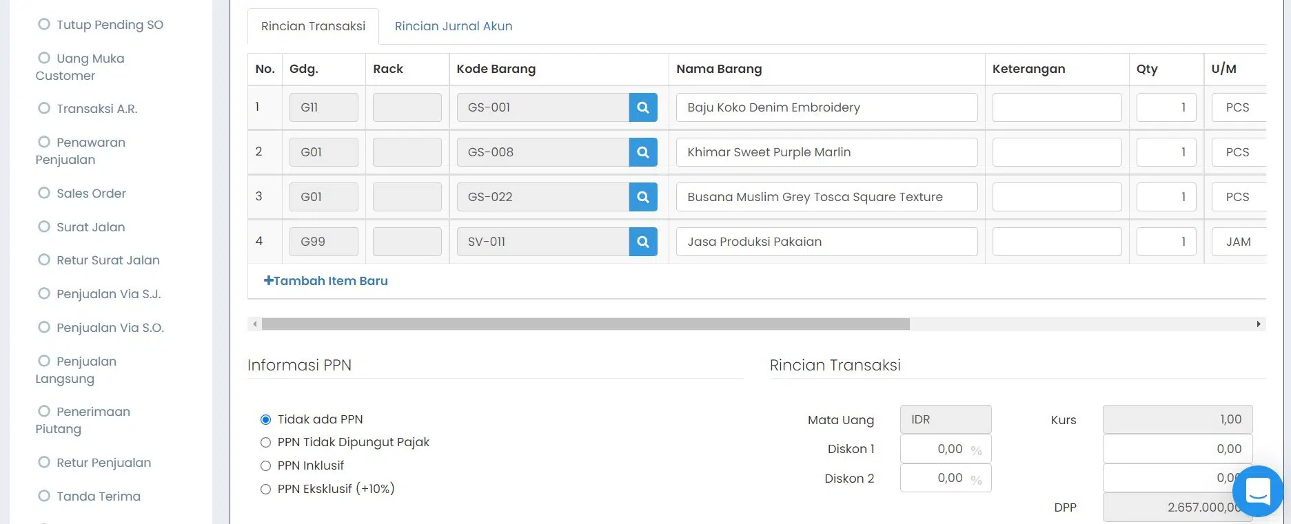Click the G11 warehouse field
Screen dimensions: 1291x524
click(x=324, y=107)
